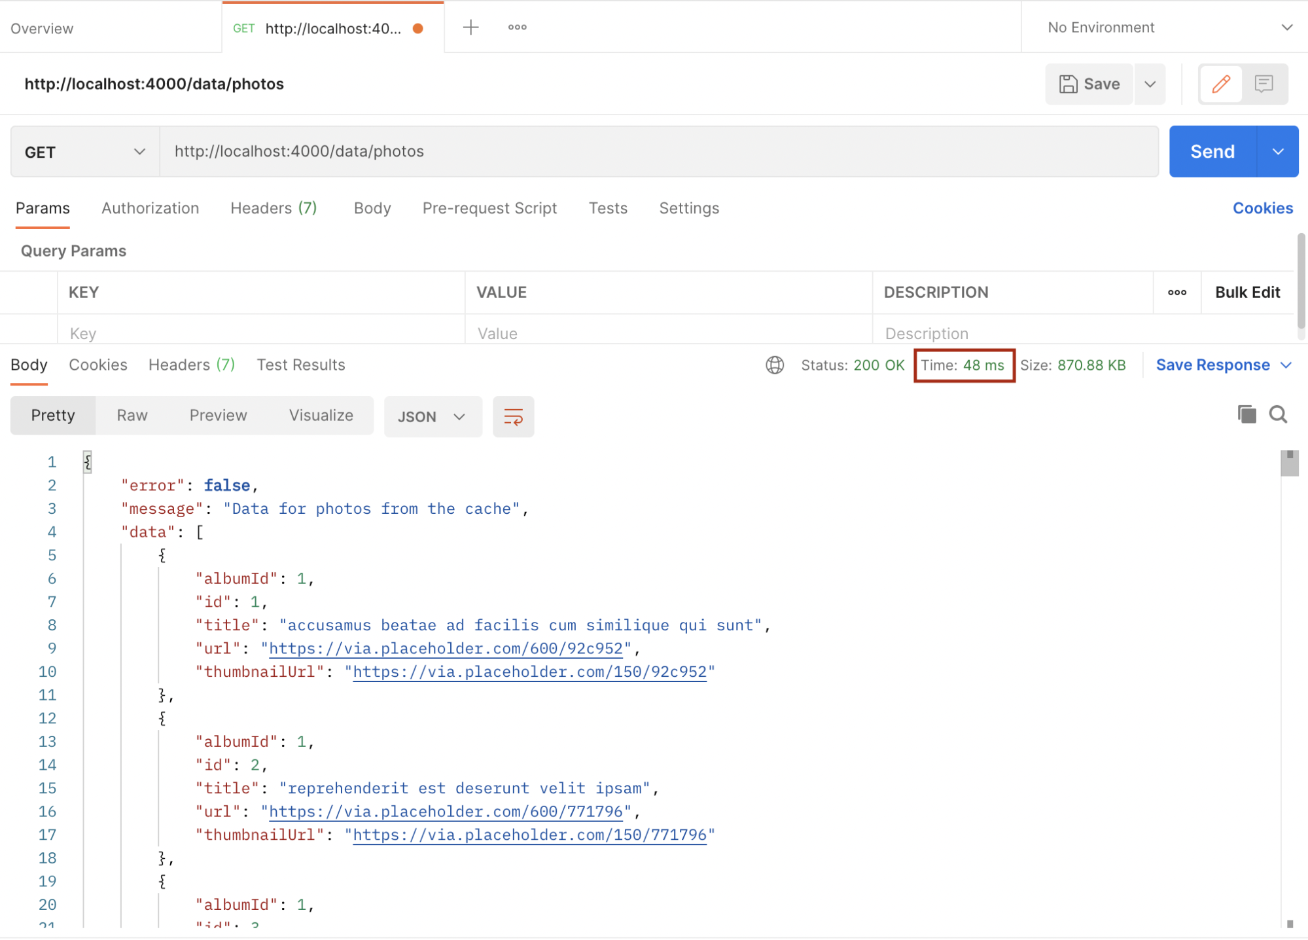Image resolution: width=1308 pixels, height=940 pixels.
Task: Search within the response body
Action: [1278, 415]
